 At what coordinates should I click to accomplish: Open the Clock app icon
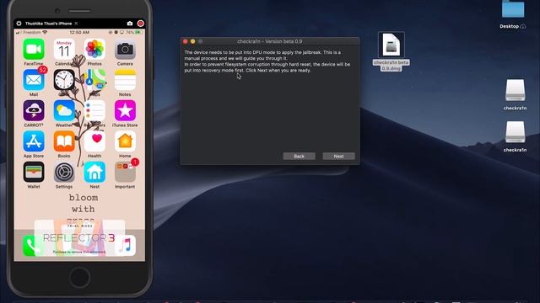[64, 80]
